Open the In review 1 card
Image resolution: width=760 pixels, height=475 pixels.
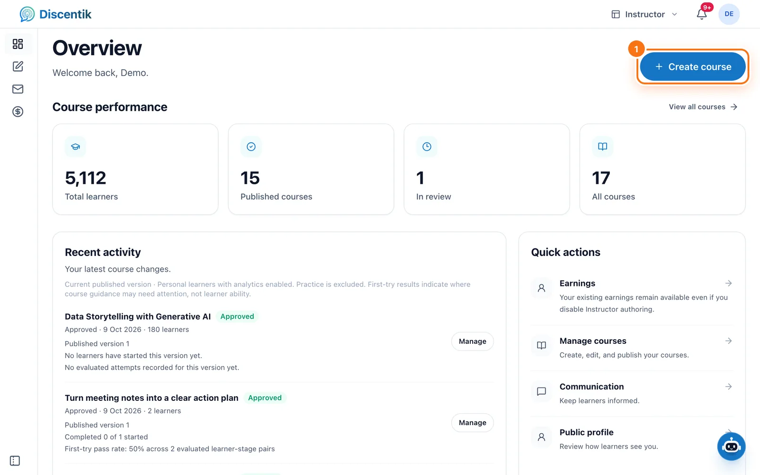[487, 170]
